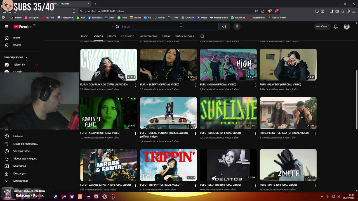Play the DEL1TOS video thumbnail
Screen dimensions: 358x201
228,165
